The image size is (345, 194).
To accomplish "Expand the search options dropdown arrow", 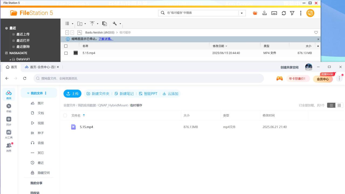I will tap(242, 13).
